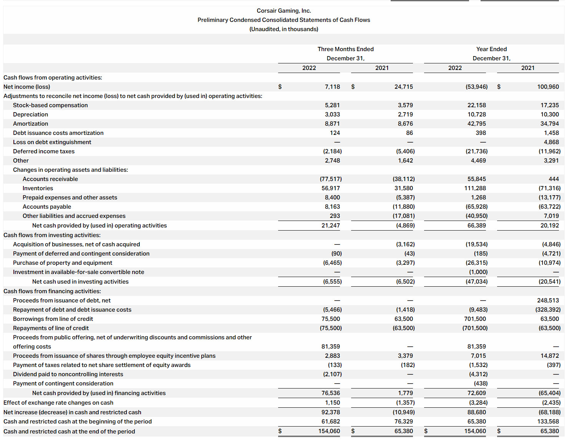Click 'Deferred income taxes' row label

[x=44, y=151]
